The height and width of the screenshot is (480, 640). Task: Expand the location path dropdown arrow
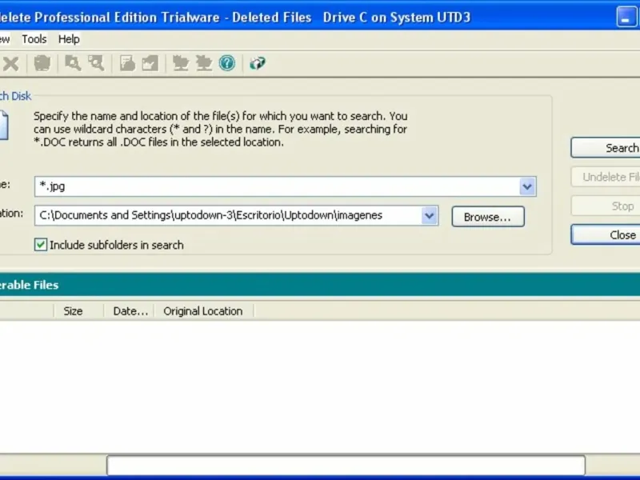(430, 215)
